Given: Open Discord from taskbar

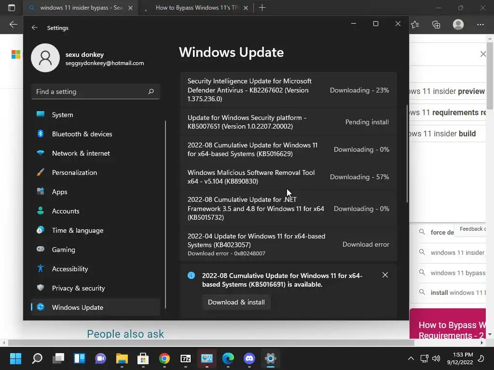Looking at the screenshot, I should coord(249,358).
